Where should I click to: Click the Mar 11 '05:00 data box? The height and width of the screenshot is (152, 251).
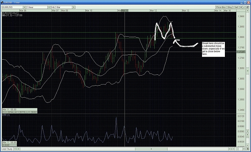(x=20, y=111)
